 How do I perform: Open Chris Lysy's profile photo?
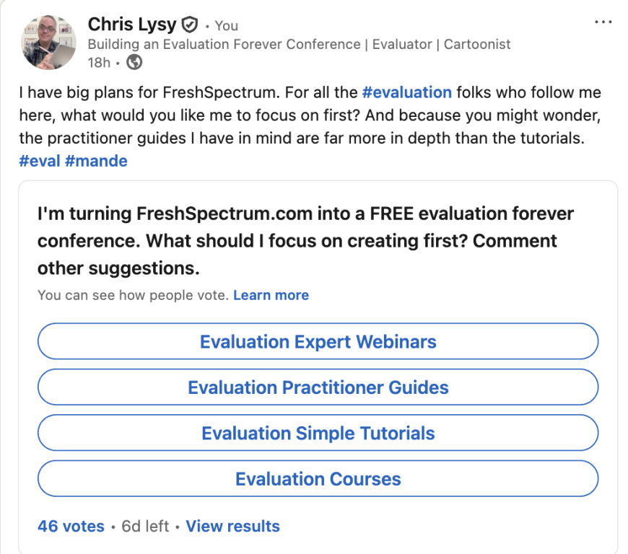coord(48,43)
